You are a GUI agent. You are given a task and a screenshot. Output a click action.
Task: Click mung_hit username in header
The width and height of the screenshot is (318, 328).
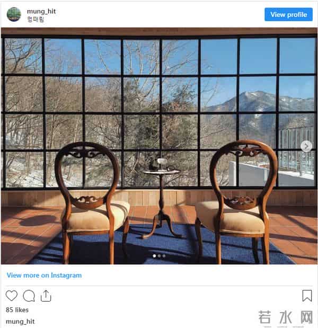coord(41,11)
